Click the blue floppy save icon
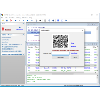The height and width of the screenshot is (100, 100). 7,20
